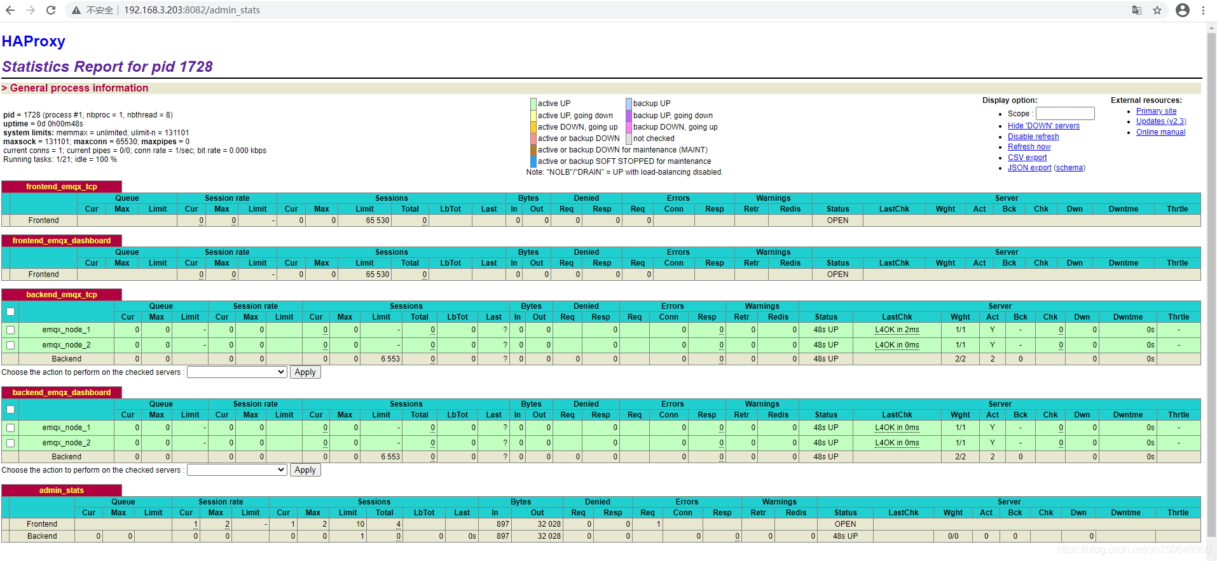This screenshot has height=561, width=1217.
Task: Click 6 553 limit in backend_emqx_tcp Backend row
Action: click(390, 359)
